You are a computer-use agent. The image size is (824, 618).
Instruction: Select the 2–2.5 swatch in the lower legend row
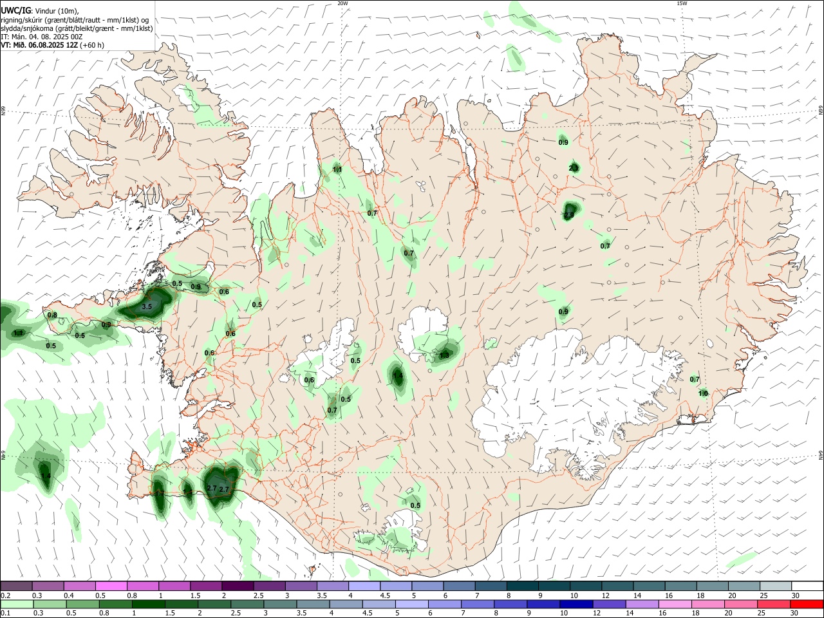[x=215, y=604]
